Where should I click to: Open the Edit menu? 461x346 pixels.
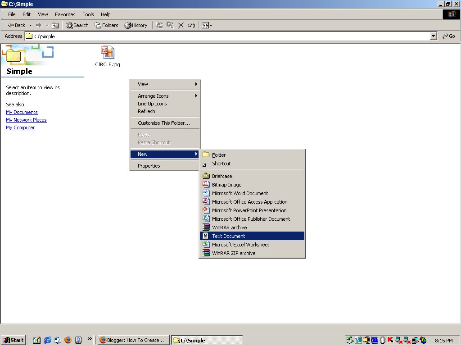coord(27,14)
